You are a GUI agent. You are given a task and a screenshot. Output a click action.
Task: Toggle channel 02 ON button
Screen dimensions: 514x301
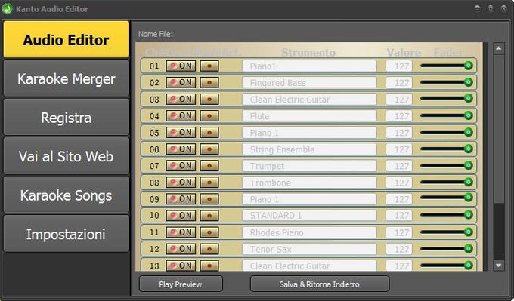[181, 83]
